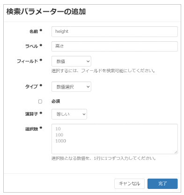Expand the タイプ dropdown showing 数値選択

[x=71, y=87]
